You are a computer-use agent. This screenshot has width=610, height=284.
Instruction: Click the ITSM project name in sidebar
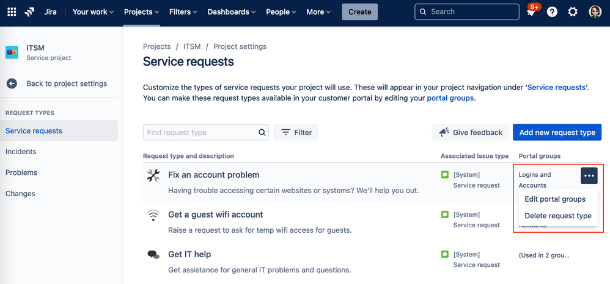pos(35,48)
